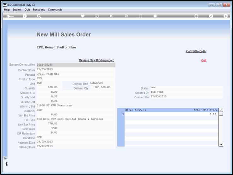Click the Condition field OPD
Image resolution: width=233 pixels, height=175 pixels.
click(76, 137)
